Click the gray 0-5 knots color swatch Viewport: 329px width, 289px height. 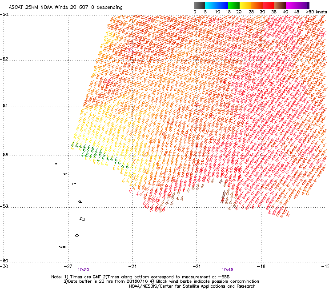[x=199, y=5]
